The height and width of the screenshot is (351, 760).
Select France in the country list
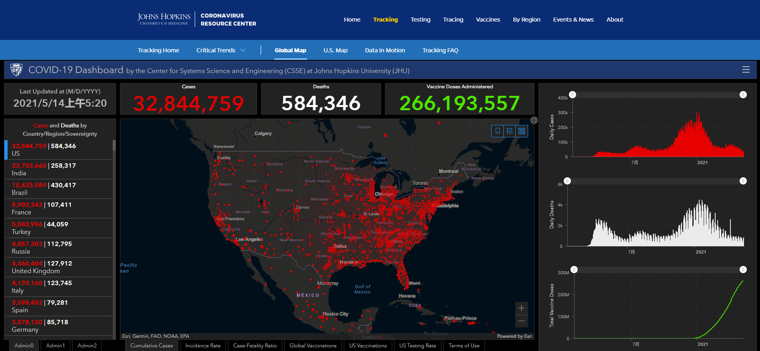pos(59,208)
